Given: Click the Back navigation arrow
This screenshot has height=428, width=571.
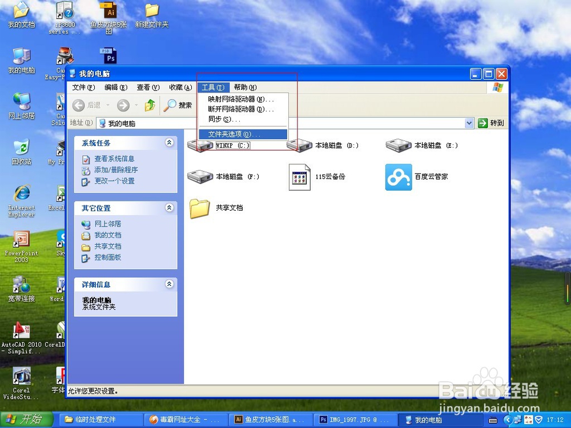Looking at the screenshot, I should pos(79,105).
